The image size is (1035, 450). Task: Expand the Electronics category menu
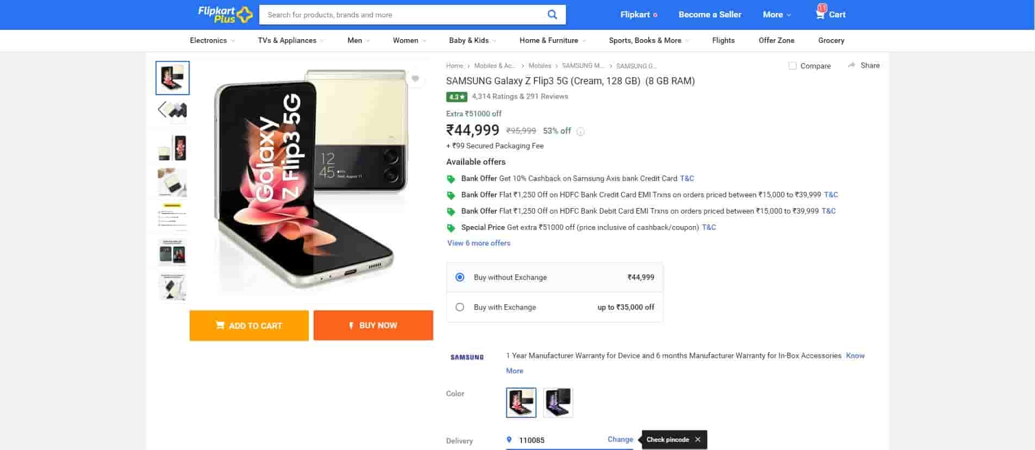(x=212, y=40)
